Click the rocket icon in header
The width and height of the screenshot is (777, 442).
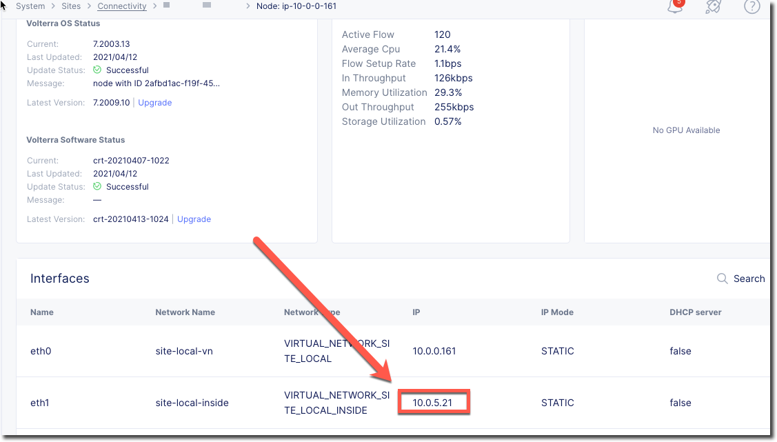(x=714, y=7)
